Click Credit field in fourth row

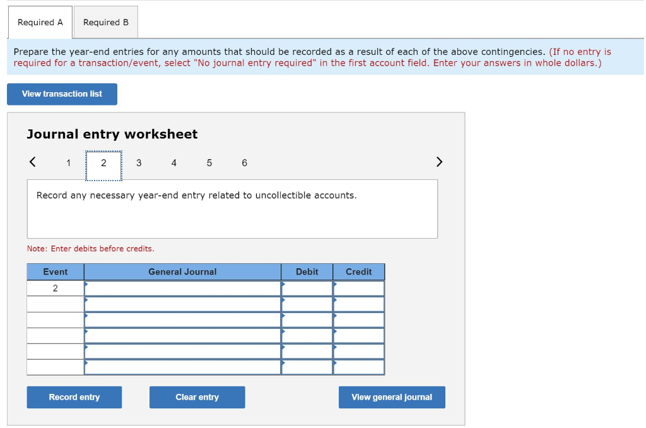click(359, 335)
